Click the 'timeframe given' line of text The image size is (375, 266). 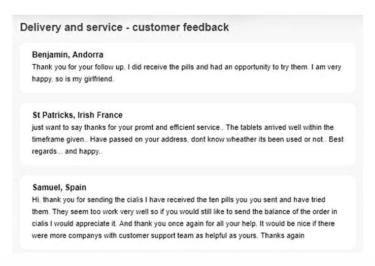point(188,139)
